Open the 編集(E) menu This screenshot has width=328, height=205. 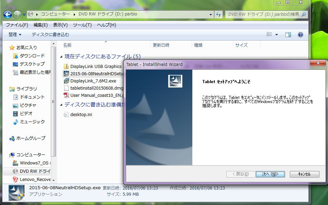point(41,25)
